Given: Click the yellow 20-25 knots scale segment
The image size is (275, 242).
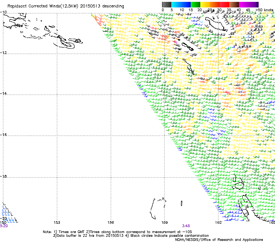Looking at the screenshot, I should click(x=205, y=4).
